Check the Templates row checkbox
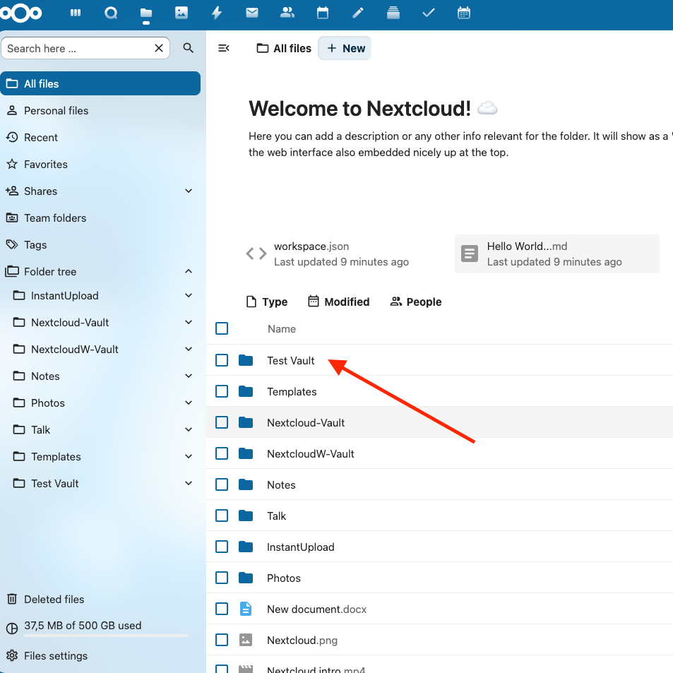 (222, 391)
